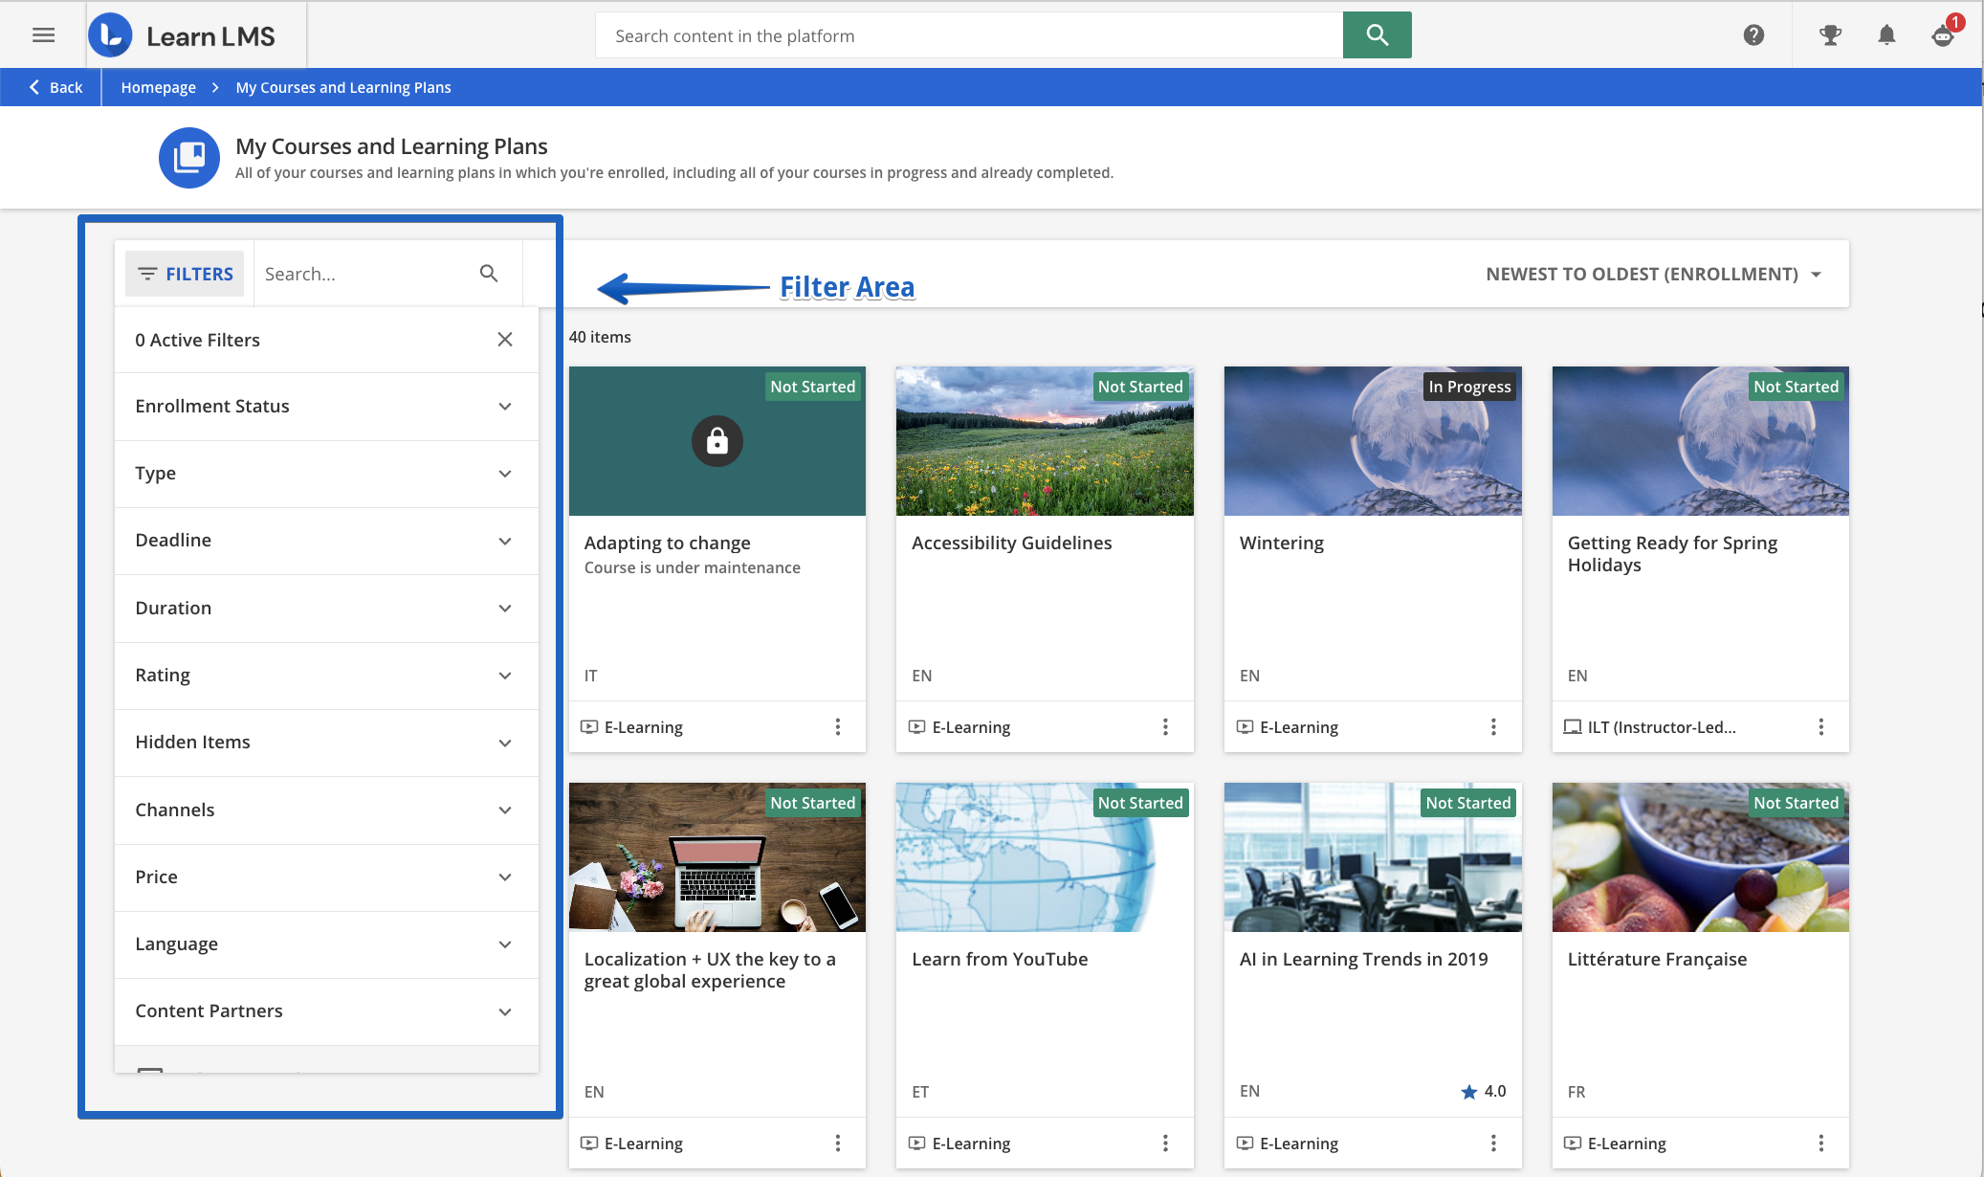Clear active filters with X icon
Viewport: 1984px width, 1177px height.
coord(505,340)
